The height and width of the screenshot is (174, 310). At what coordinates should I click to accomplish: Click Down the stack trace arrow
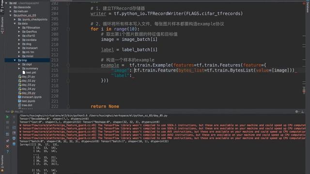click(x=14, y=122)
